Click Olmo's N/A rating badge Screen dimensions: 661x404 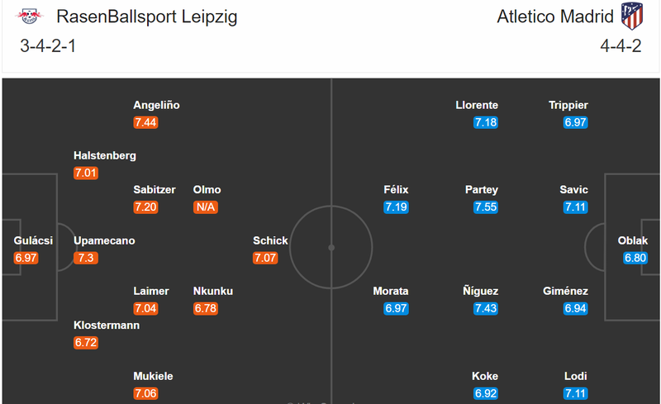(205, 207)
